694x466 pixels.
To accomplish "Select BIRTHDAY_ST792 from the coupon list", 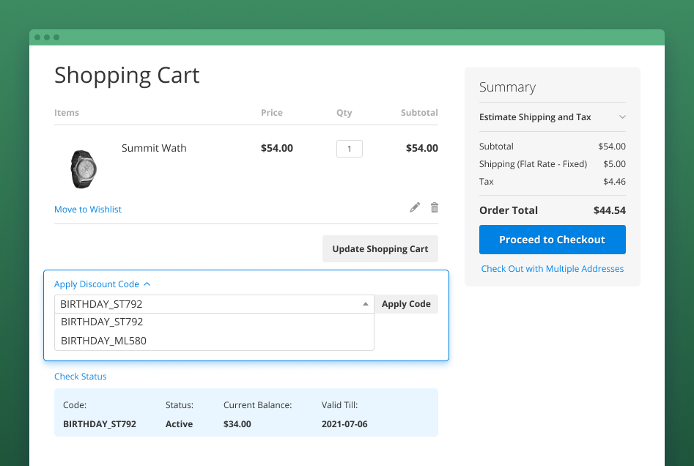I will click(102, 321).
